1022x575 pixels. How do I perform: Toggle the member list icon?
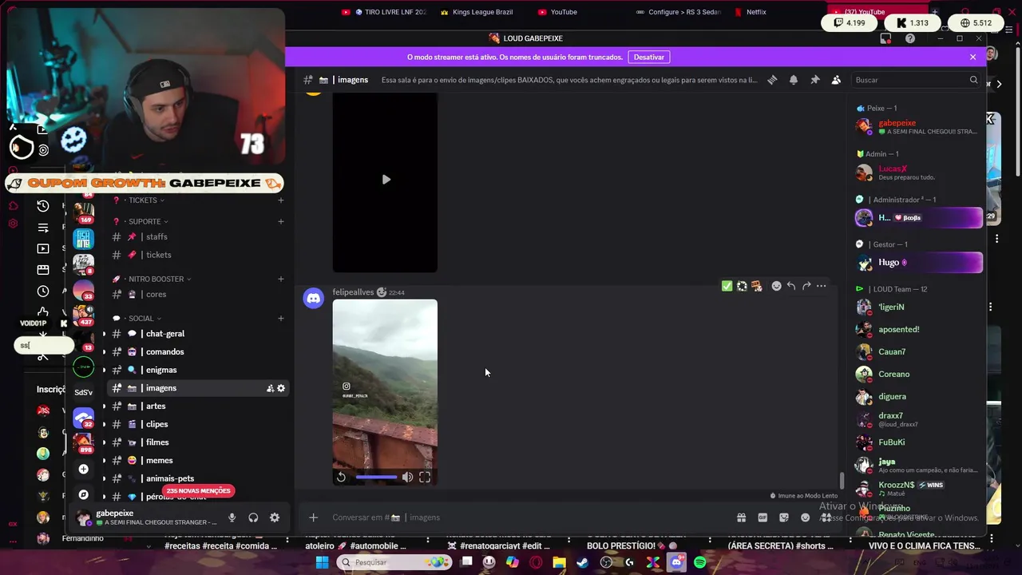tap(836, 80)
